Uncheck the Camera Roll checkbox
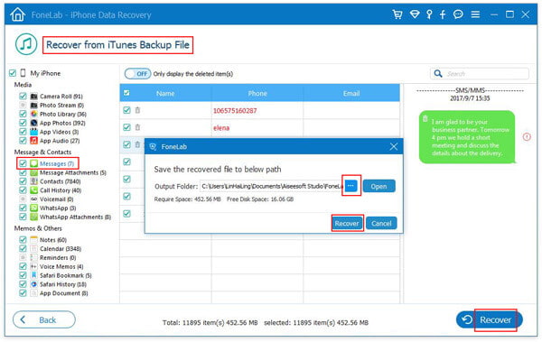The width and height of the screenshot is (542, 342). (x=23, y=96)
